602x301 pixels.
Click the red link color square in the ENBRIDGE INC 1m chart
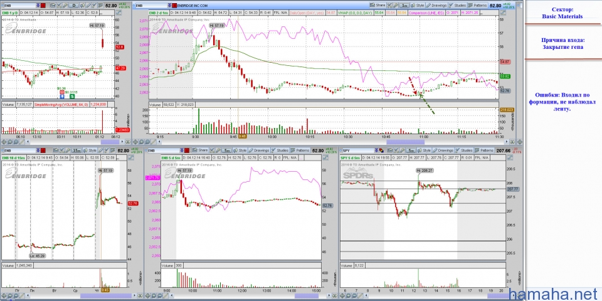[175, 5]
